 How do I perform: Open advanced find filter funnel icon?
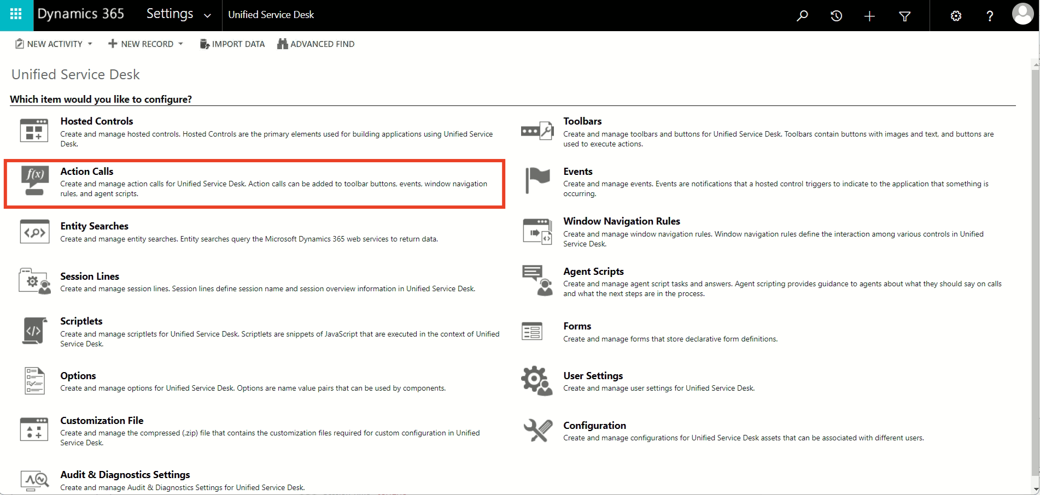(905, 16)
